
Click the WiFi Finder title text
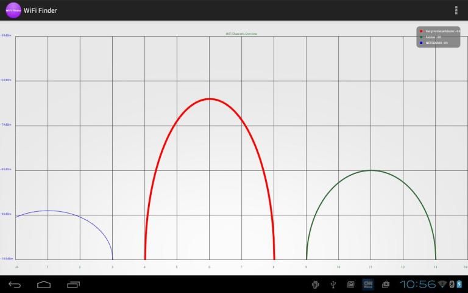click(x=40, y=10)
